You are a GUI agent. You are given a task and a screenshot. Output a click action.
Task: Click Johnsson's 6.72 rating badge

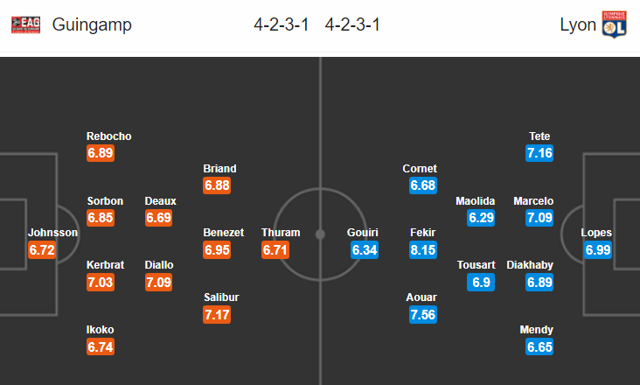coord(42,250)
